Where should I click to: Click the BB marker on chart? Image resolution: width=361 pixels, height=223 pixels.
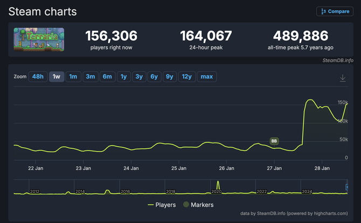[x=274, y=141]
